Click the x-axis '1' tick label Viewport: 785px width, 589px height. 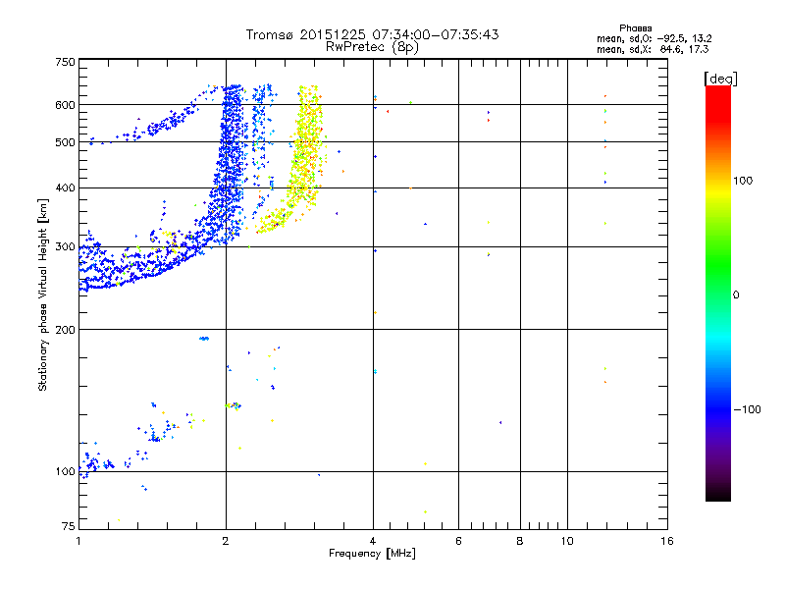[x=78, y=541]
